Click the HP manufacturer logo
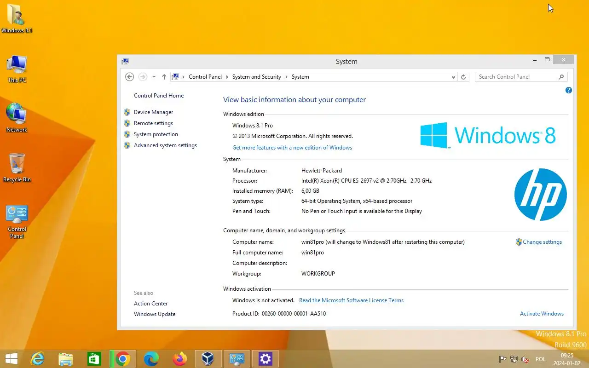Image resolution: width=589 pixels, height=368 pixels. [541, 195]
